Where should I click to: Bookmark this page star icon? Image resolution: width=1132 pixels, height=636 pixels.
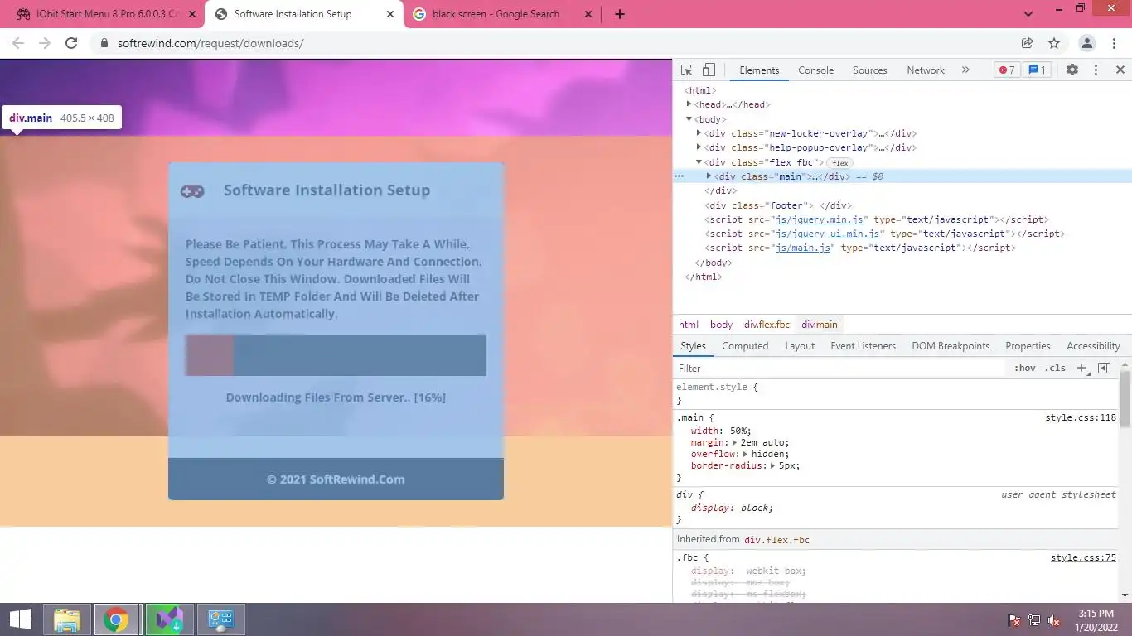(x=1054, y=43)
